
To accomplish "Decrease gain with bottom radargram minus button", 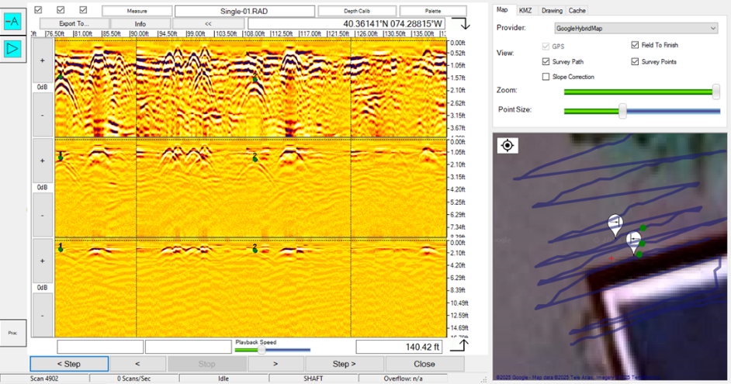I will [42, 316].
